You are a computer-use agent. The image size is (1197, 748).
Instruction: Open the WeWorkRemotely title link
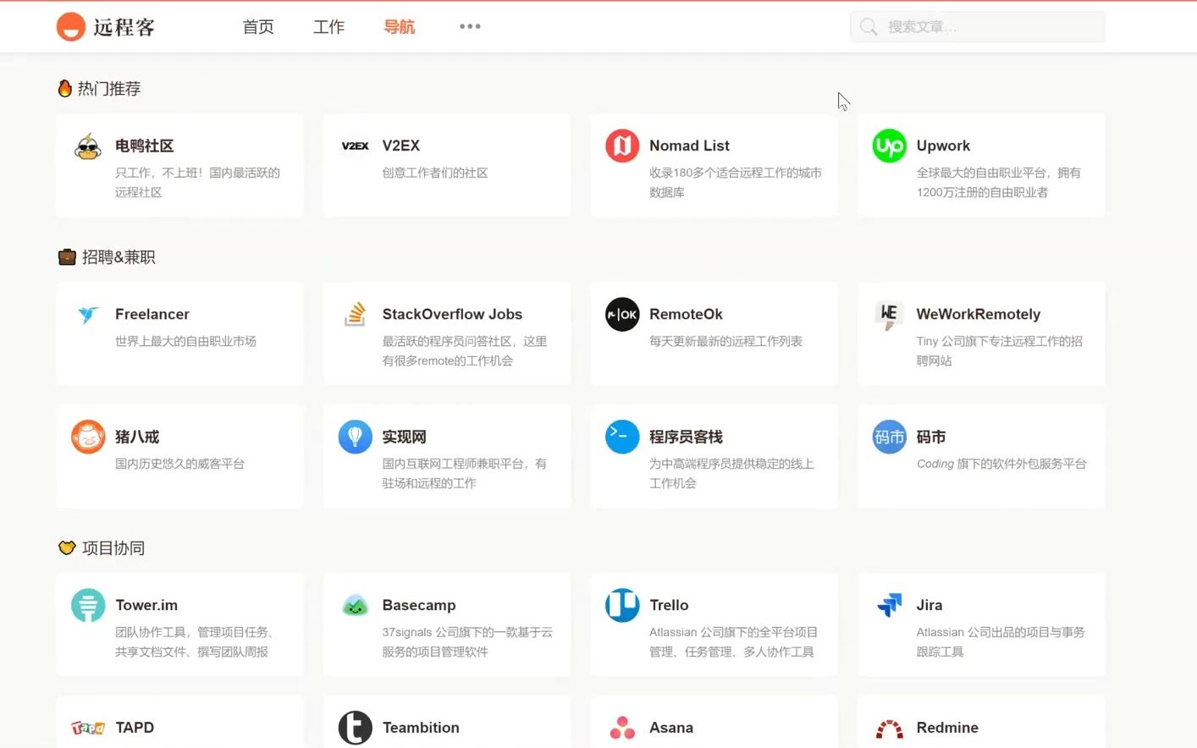pos(979,314)
